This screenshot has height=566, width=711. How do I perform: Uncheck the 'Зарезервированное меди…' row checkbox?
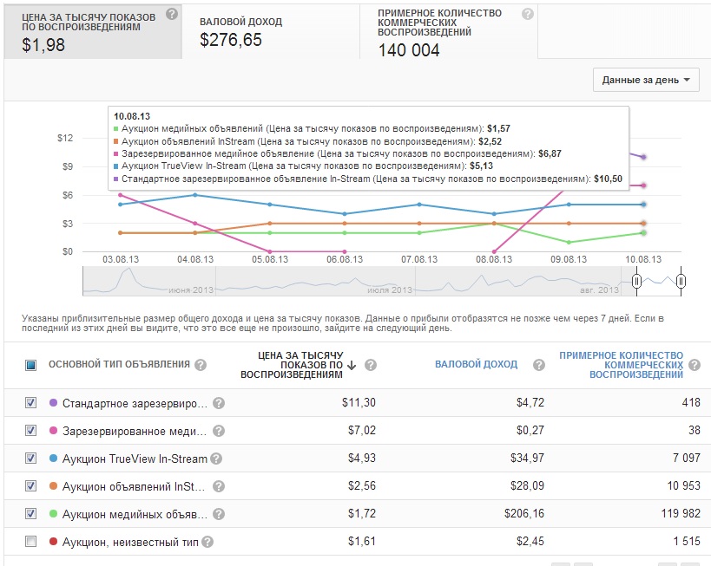pyautogui.click(x=31, y=431)
